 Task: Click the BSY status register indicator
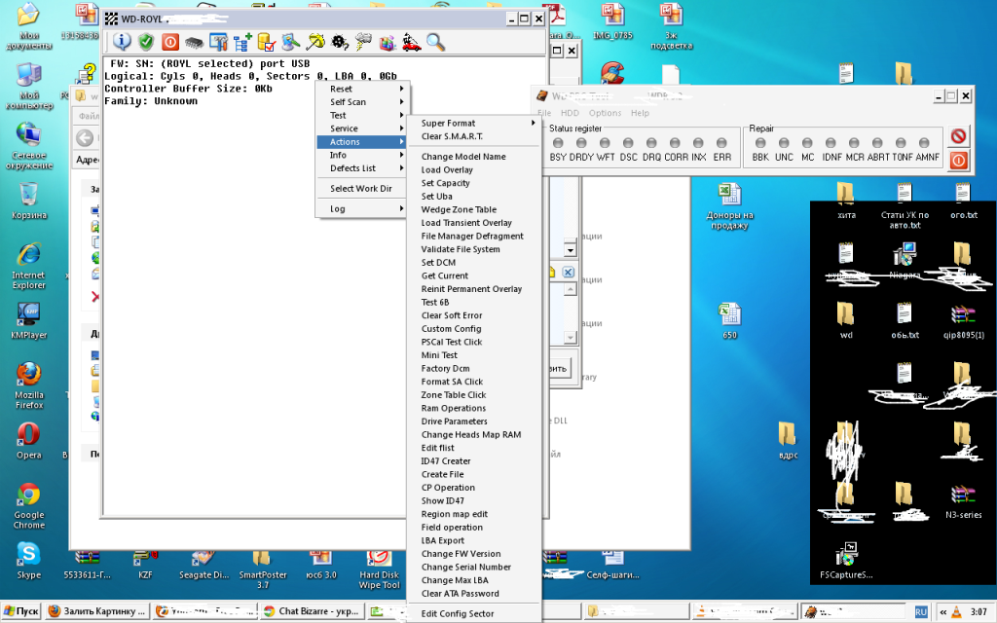[x=558, y=143]
